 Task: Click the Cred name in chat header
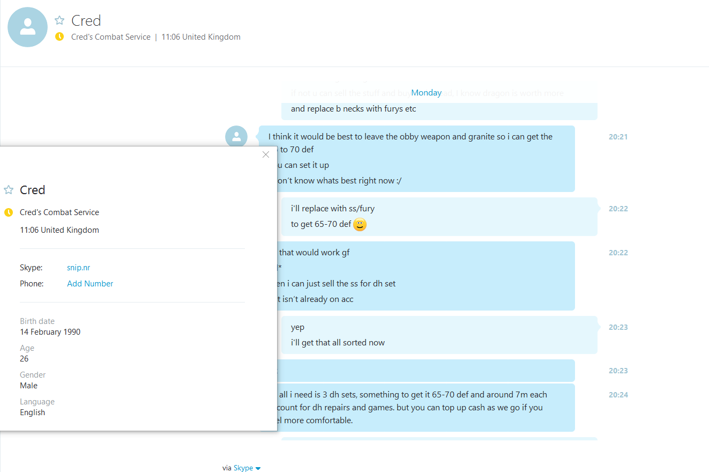pos(86,20)
